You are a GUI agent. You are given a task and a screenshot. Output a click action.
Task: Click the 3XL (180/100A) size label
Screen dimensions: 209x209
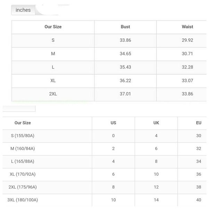(x=23, y=200)
